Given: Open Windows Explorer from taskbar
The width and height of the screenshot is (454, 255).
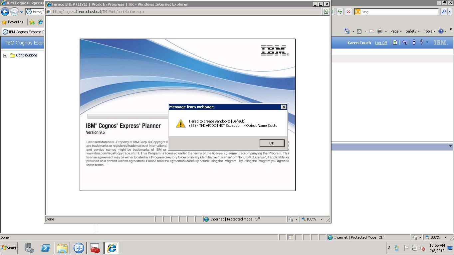Looking at the screenshot, I should [62, 248].
